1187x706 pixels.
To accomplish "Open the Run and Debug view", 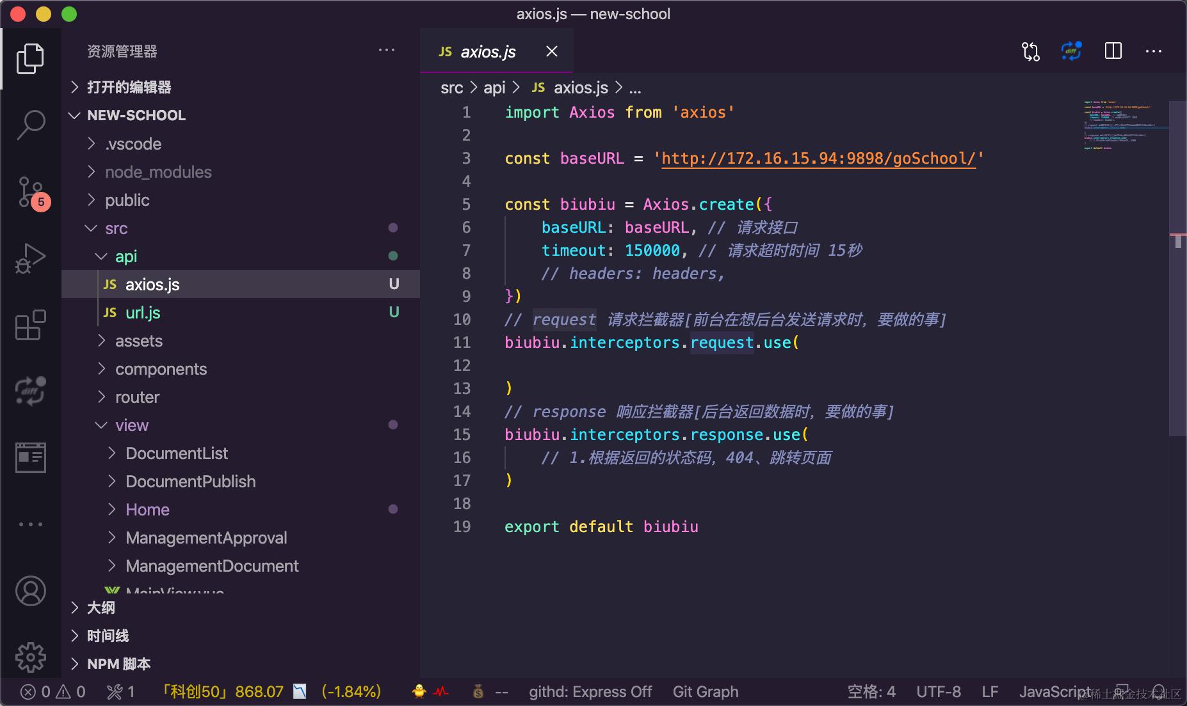I will tap(30, 258).
